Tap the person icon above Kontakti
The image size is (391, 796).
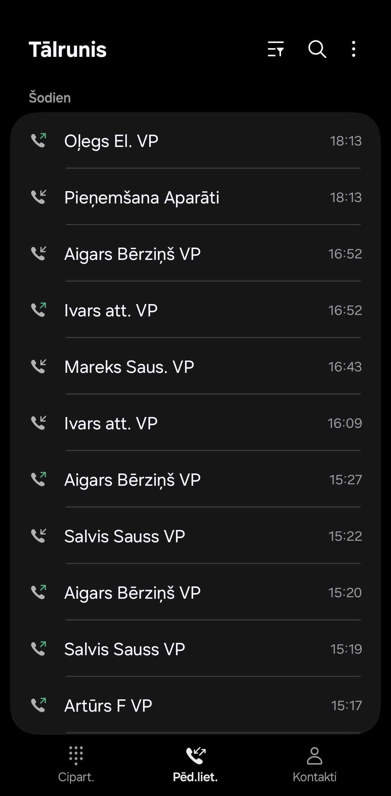coord(315,755)
